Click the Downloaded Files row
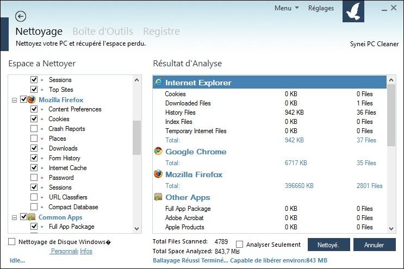Screen dimensions: 404x269 pos(270,103)
